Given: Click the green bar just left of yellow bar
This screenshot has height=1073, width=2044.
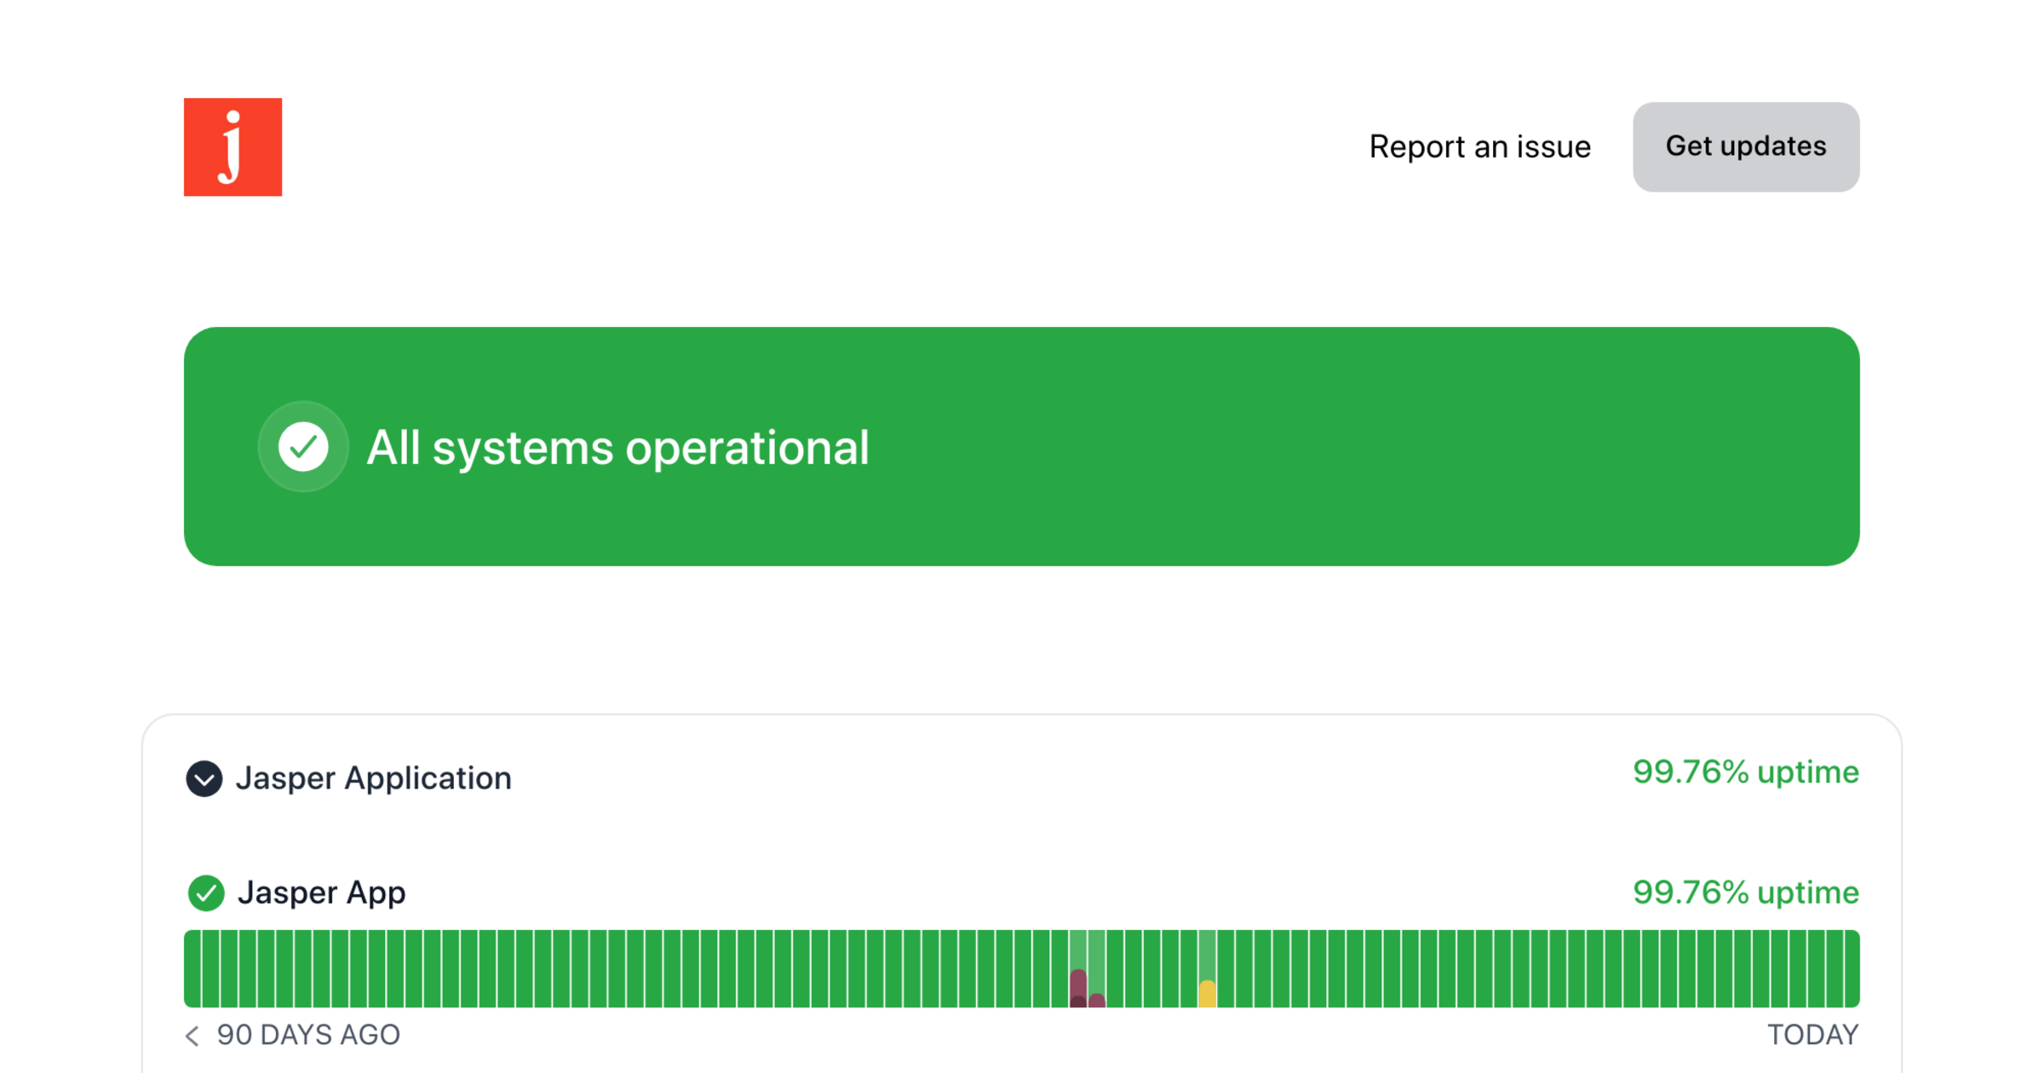Looking at the screenshot, I should click(x=1189, y=969).
